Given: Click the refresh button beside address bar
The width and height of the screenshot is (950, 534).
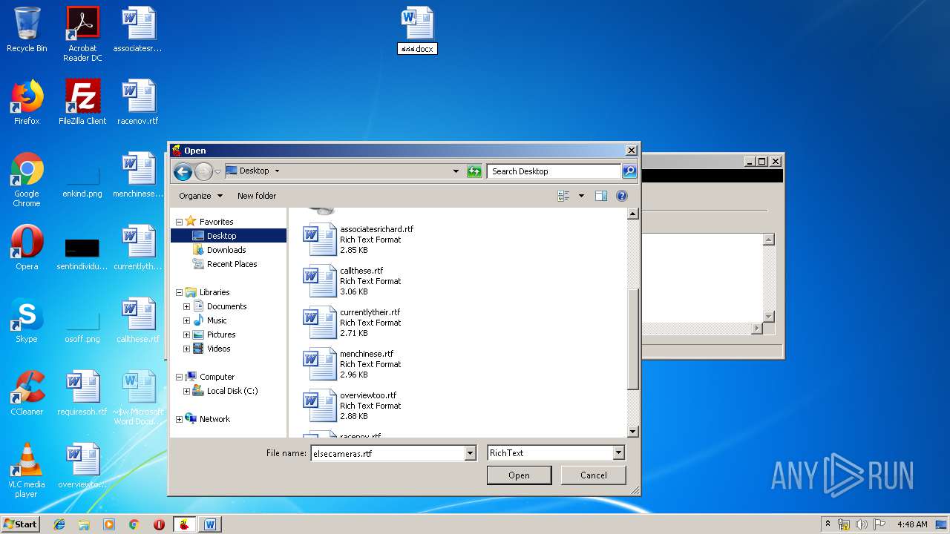Looking at the screenshot, I should (x=474, y=171).
